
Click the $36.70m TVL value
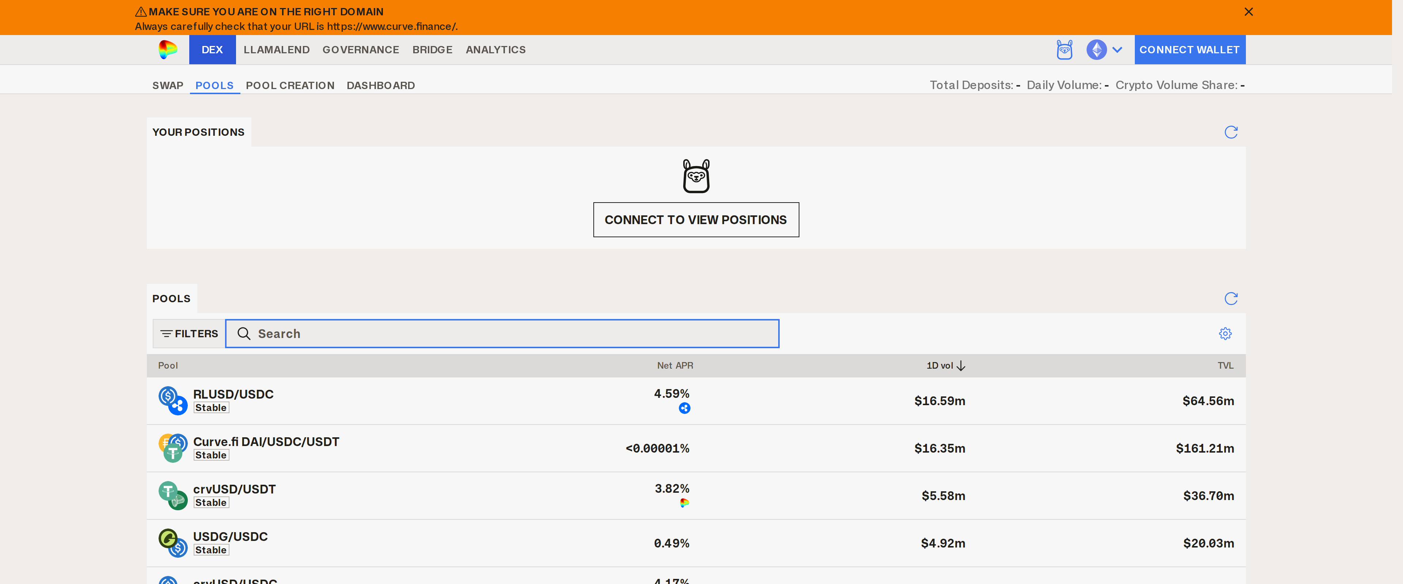point(1209,496)
